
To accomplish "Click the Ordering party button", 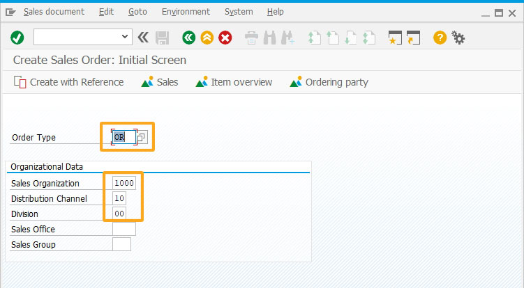I will coord(329,82).
